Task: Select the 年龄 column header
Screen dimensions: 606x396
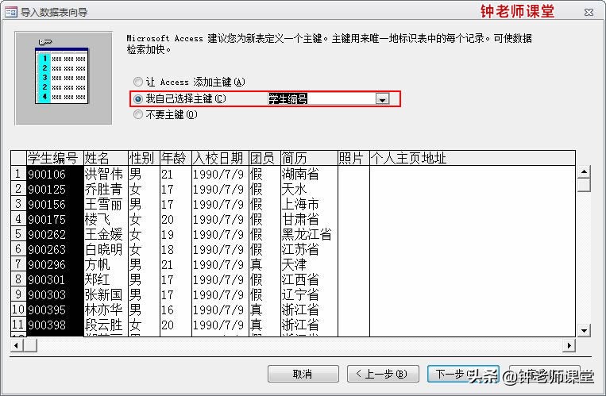Action: tap(176, 158)
